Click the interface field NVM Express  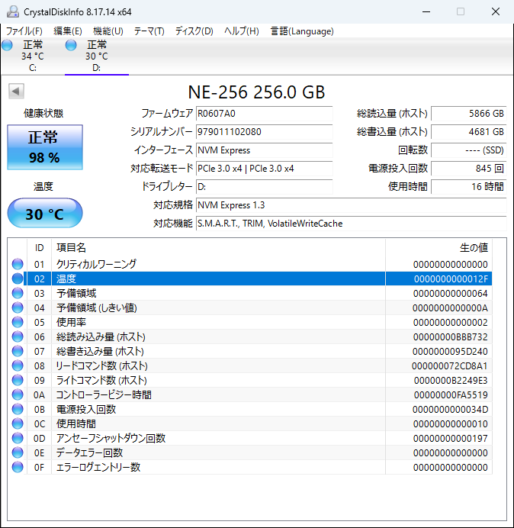(x=264, y=150)
